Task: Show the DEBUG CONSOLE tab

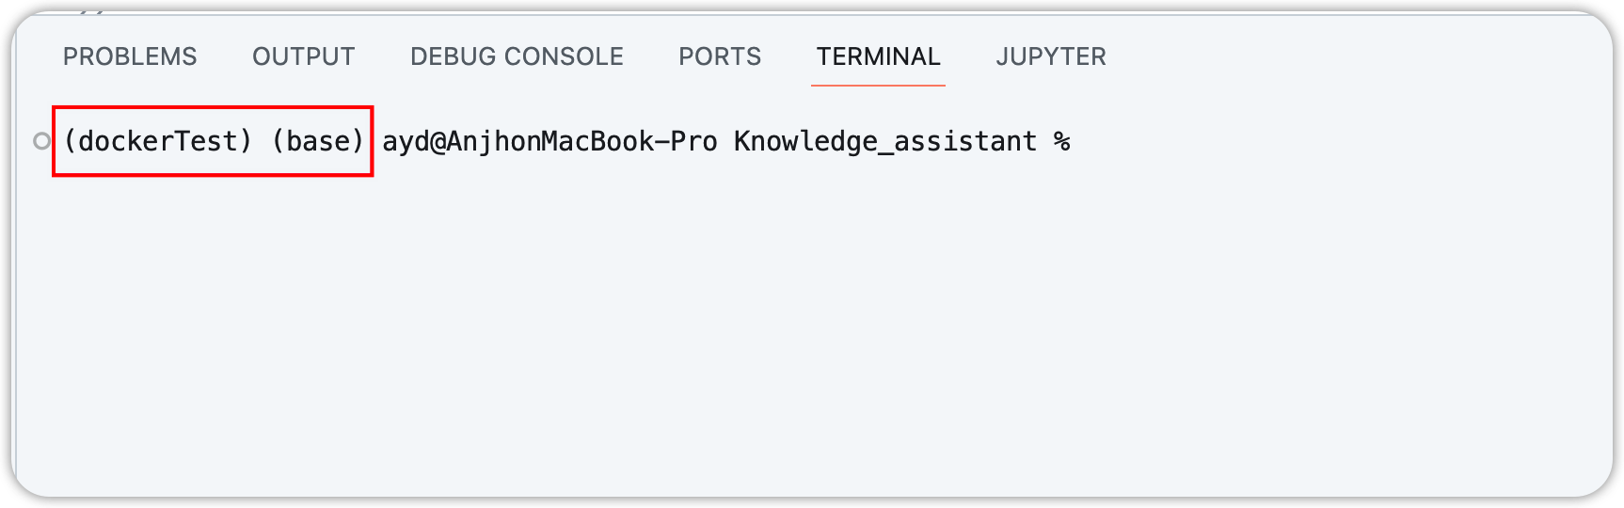Action: coord(517,56)
